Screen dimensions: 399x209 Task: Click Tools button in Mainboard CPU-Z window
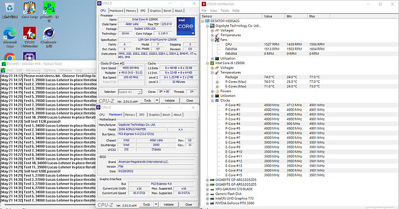tap(146, 205)
